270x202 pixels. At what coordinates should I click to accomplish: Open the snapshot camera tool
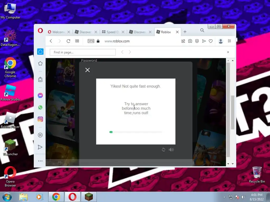click(x=190, y=41)
